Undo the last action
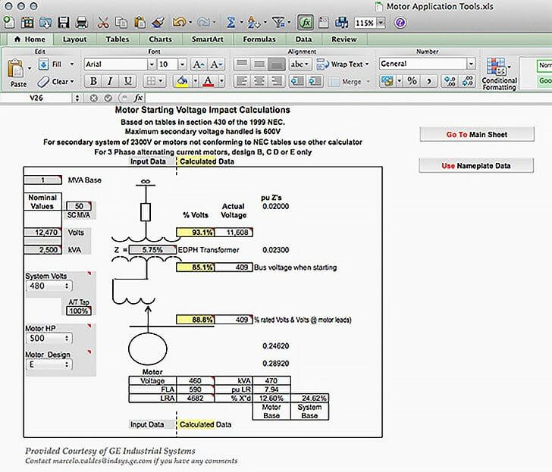This screenshot has width=552, height=472. 179,23
